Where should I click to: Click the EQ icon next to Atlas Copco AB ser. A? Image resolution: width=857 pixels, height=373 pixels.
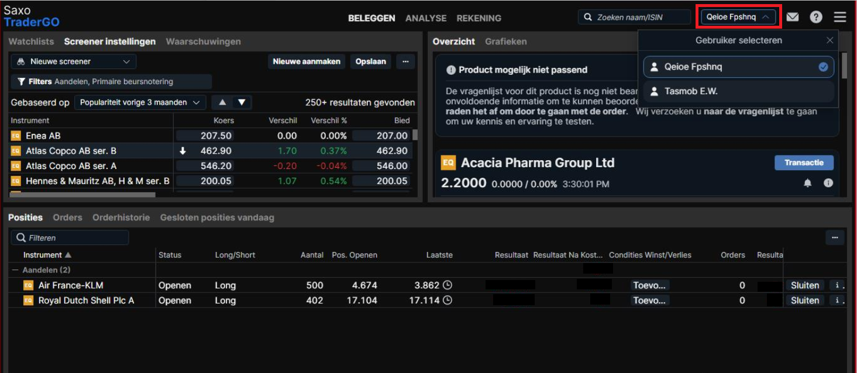[x=16, y=166]
